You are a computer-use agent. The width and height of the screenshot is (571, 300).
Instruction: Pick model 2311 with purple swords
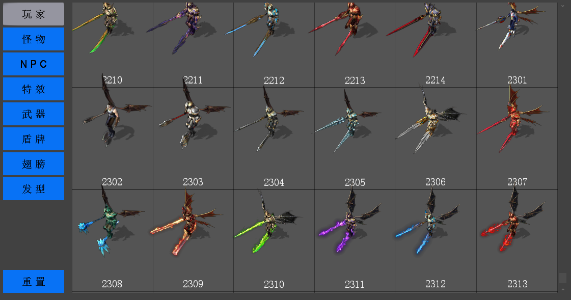(x=355, y=240)
